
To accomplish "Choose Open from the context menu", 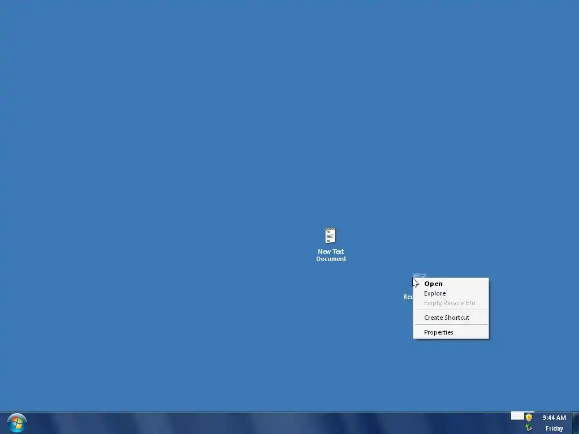I will 451,284.
